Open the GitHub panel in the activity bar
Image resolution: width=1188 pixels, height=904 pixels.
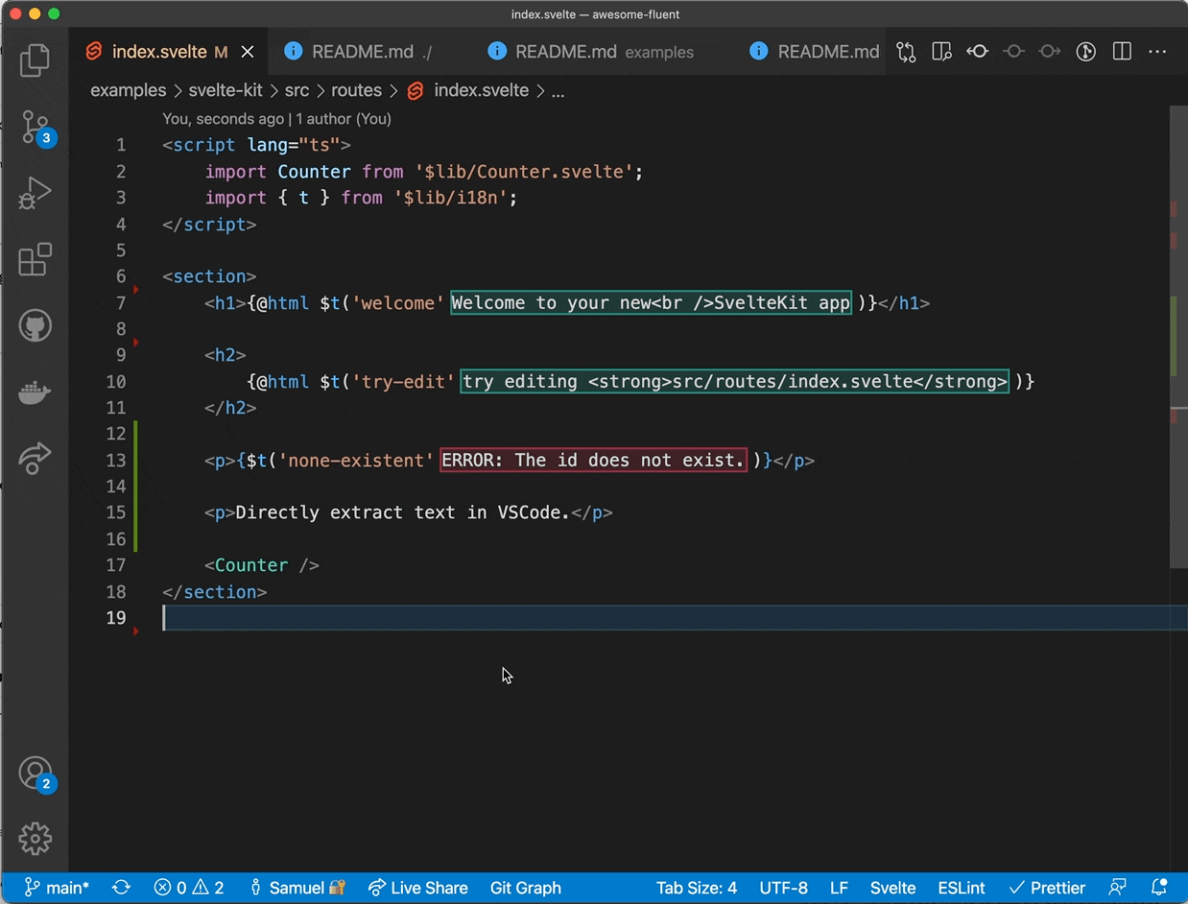point(36,325)
